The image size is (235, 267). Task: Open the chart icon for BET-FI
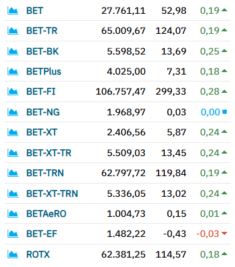click(13, 92)
